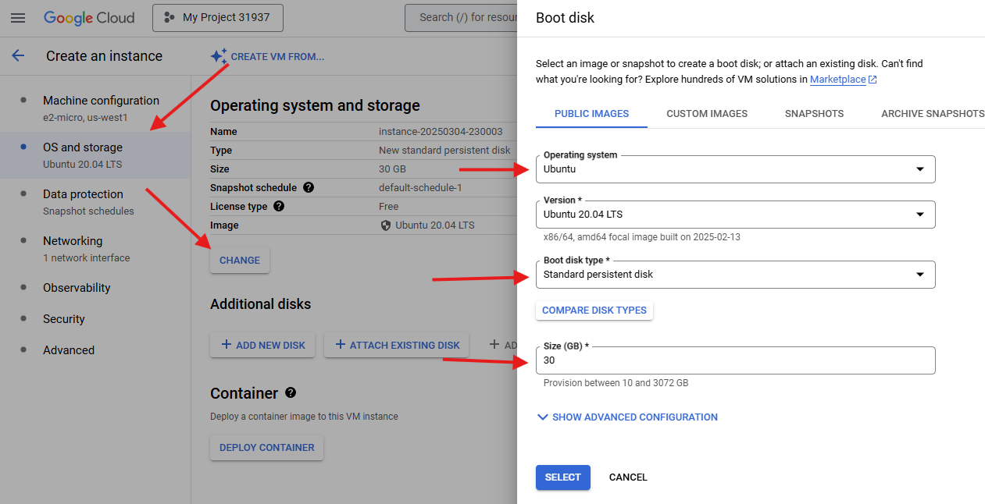Open the Boot disk type dropdown
This screenshot has width=985, height=504.
pyautogui.click(x=921, y=275)
